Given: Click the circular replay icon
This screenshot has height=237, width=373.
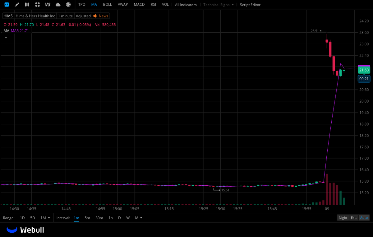Looking at the screenshot, I should pos(68,5).
